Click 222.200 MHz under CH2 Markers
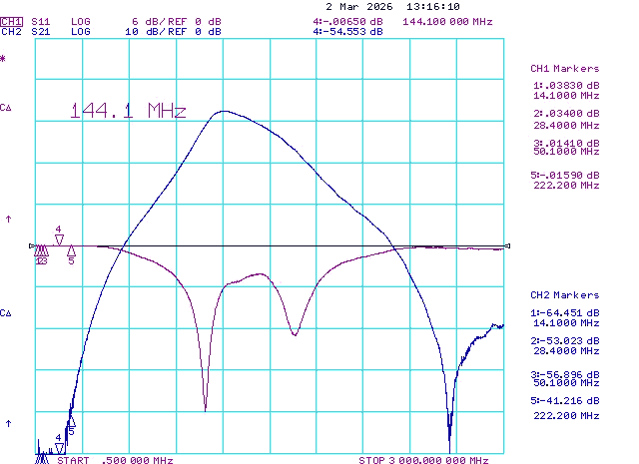This screenshot has width=639, height=464. click(x=566, y=416)
